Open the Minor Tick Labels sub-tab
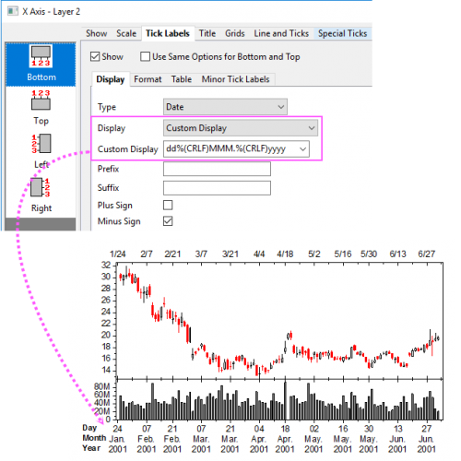The height and width of the screenshot is (461, 461). (235, 79)
